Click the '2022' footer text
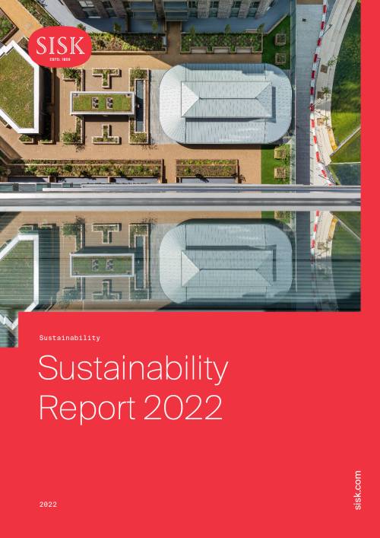The width and height of the screenshot is (380, 538). pos(48,505)
